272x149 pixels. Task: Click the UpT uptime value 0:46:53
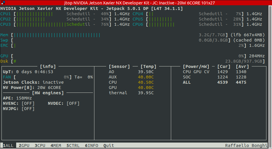pos(44,72)
